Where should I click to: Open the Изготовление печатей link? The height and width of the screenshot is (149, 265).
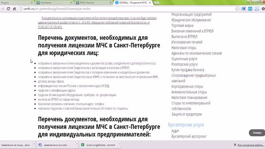click(x=187, y=42)
